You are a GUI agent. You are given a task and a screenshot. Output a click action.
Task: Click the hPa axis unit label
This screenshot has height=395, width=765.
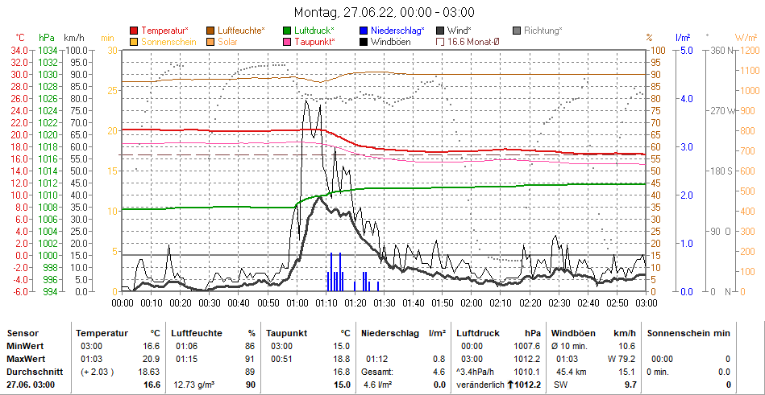[46, 38]
